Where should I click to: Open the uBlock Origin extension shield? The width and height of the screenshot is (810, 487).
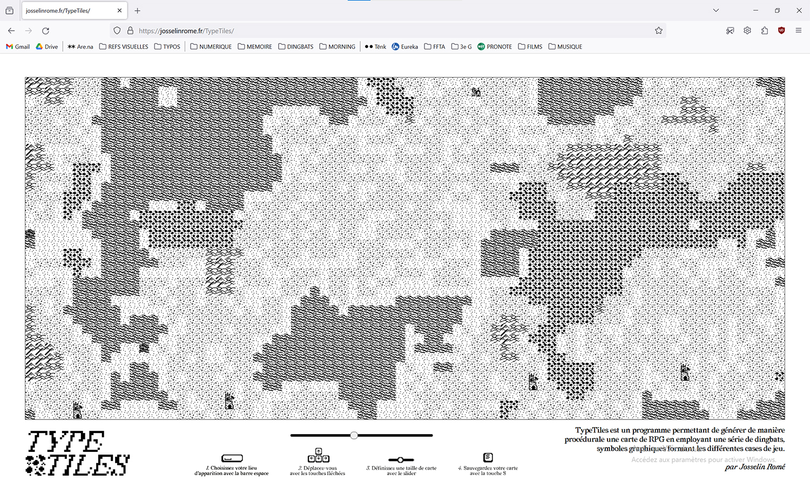[x=781, y=31]
